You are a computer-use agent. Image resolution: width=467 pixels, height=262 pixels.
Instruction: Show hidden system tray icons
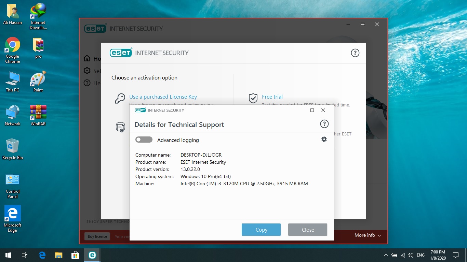point(386,255)
